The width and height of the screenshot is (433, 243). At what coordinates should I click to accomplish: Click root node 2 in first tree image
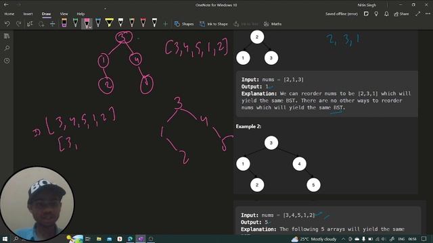click(x=257, y=37)
